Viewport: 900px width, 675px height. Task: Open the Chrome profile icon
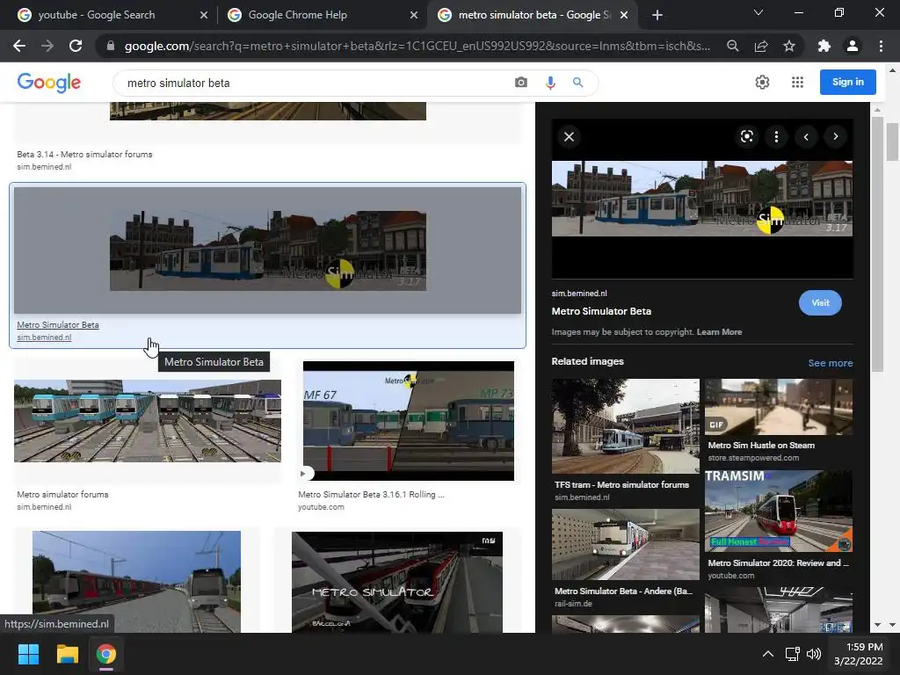[853, 46]
